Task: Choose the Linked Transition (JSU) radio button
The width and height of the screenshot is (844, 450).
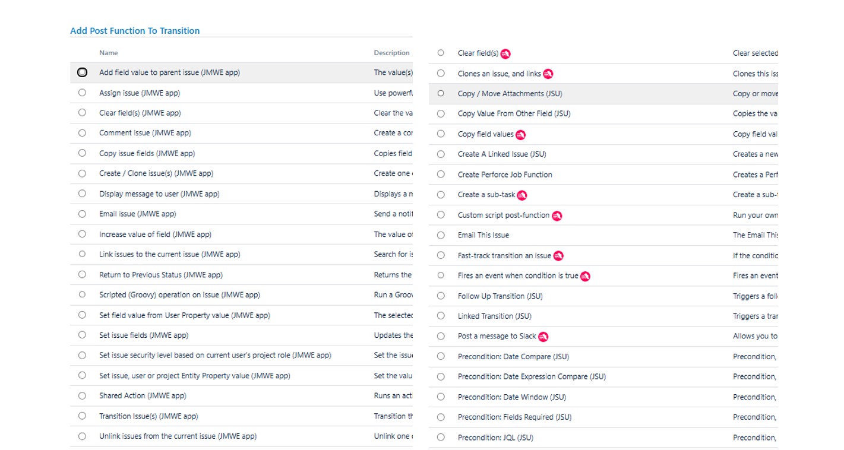Action: click(441, 316)
